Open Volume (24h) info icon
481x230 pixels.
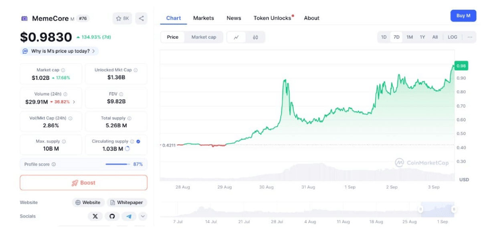pos(65,94)
